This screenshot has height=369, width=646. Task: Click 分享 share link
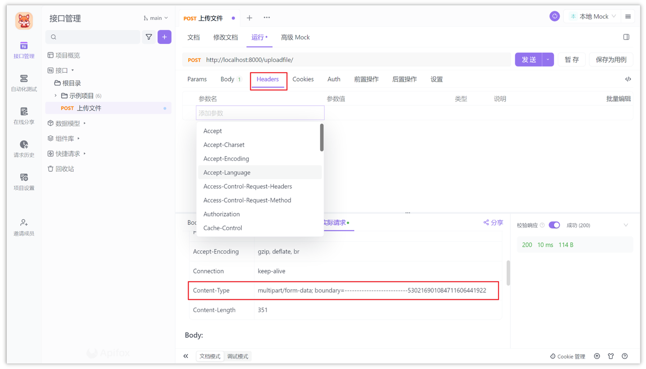pos(493,222)
